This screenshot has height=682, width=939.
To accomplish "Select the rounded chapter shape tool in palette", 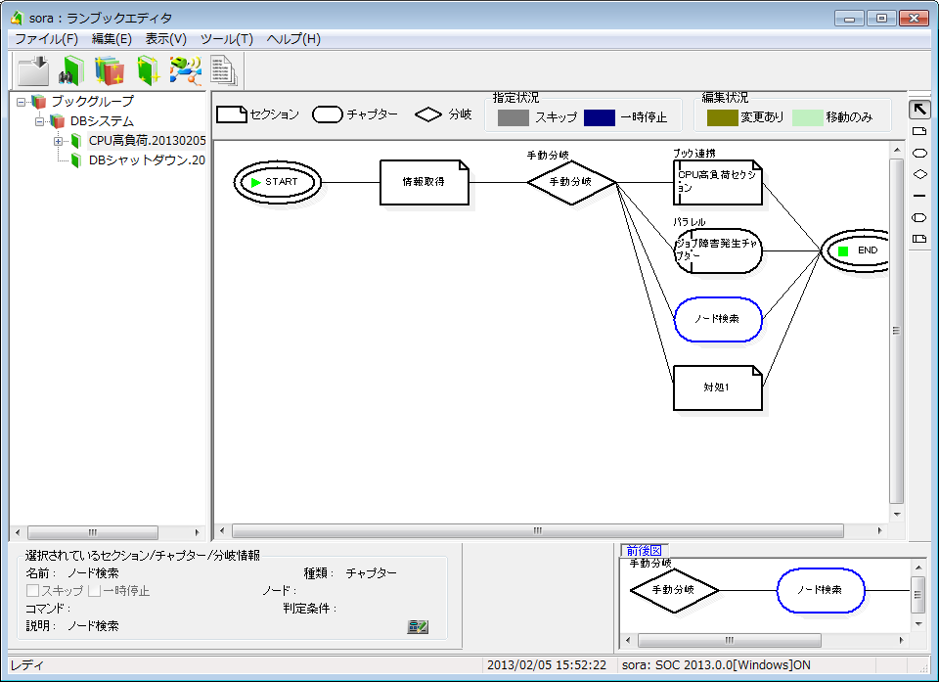I will pos(919,153).
